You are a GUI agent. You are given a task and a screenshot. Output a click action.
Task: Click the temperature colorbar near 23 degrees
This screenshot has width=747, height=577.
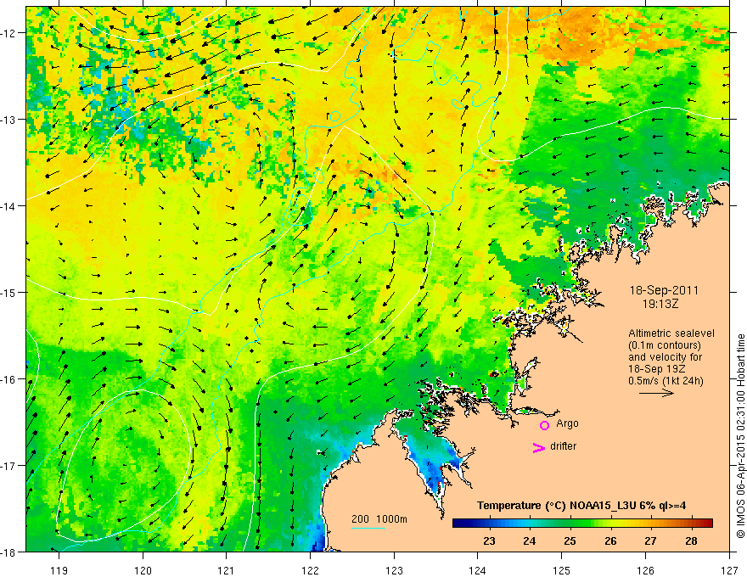(x=489, y=524)
